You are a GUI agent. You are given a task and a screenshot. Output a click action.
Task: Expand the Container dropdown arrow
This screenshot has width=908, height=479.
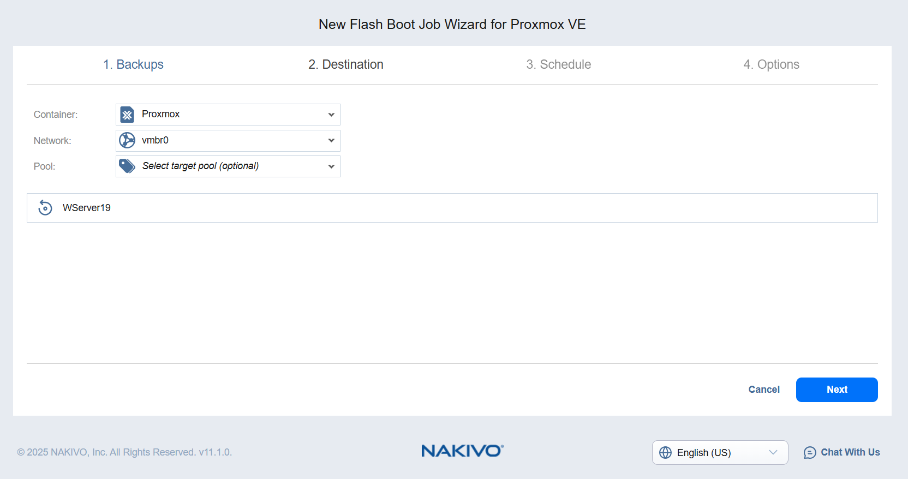tap(331, 115)
